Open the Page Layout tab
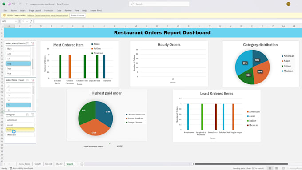This screenshot has width=302, height=170. point(35,10)
